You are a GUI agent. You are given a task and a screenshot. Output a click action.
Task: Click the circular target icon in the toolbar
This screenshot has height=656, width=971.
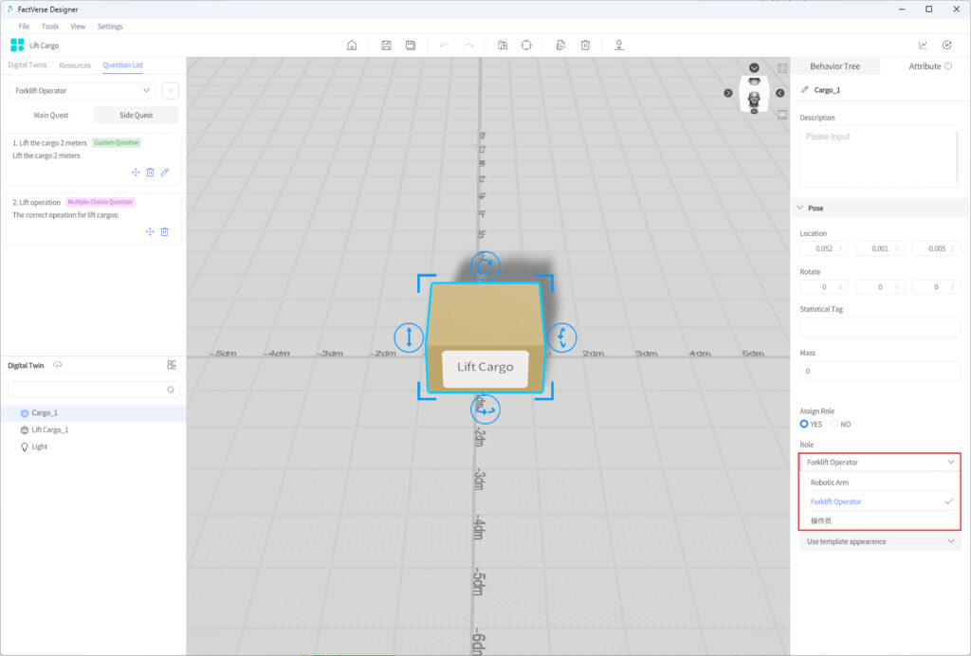[x=526, y=46]
